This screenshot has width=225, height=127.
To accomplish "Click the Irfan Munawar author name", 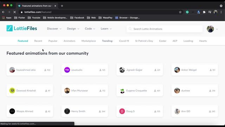I will coord(79,91).
